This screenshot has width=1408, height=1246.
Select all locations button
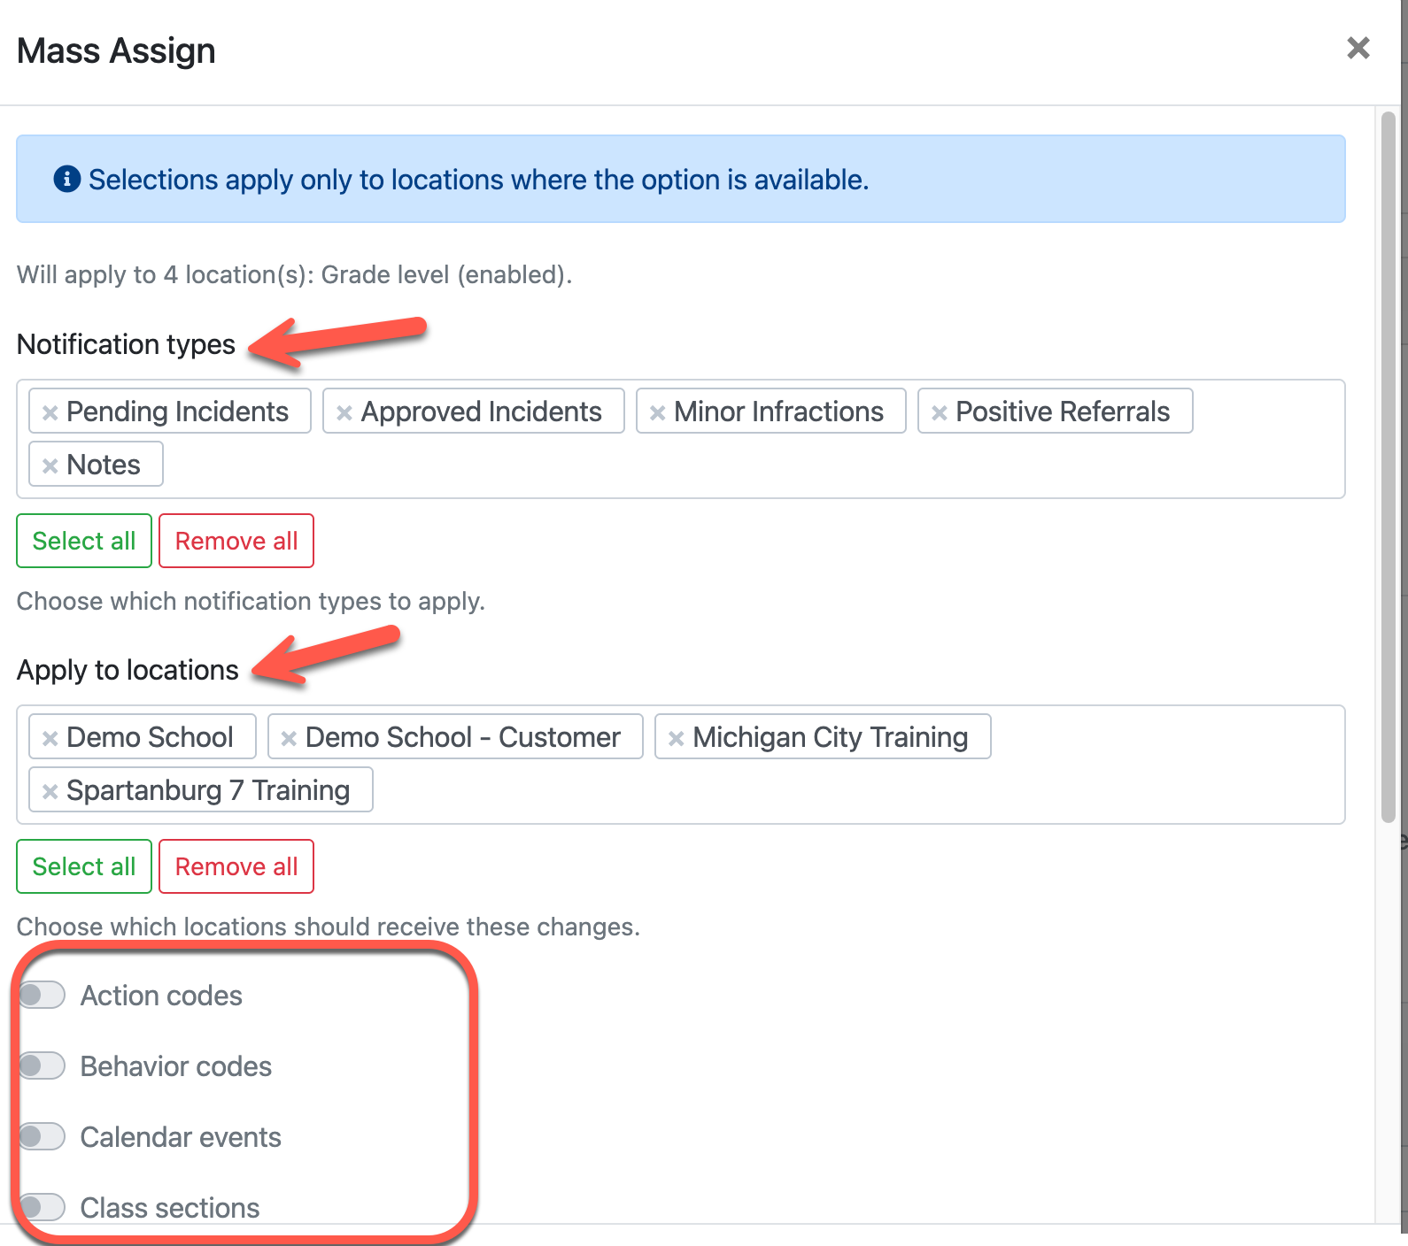(84, 866)
